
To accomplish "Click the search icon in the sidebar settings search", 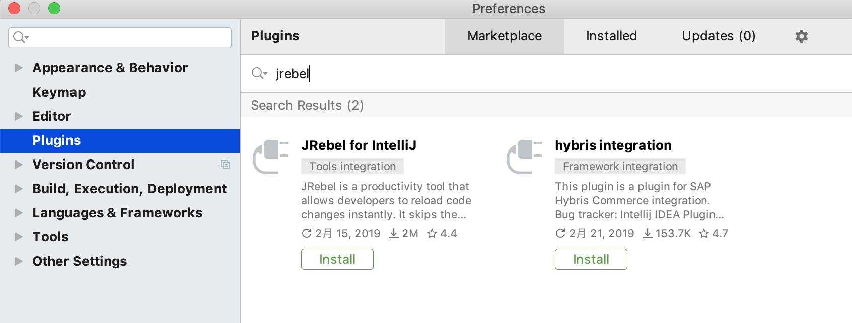I will [x=21, y=37].
